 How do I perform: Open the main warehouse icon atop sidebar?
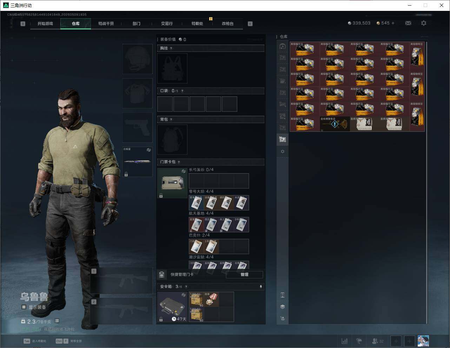point(283,46)
